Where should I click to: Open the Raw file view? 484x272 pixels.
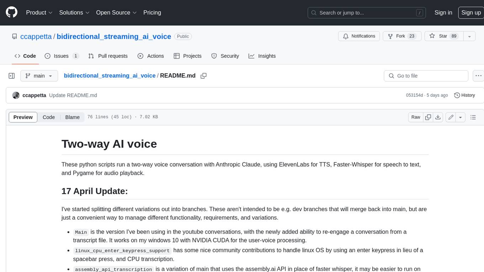[416, 117]
